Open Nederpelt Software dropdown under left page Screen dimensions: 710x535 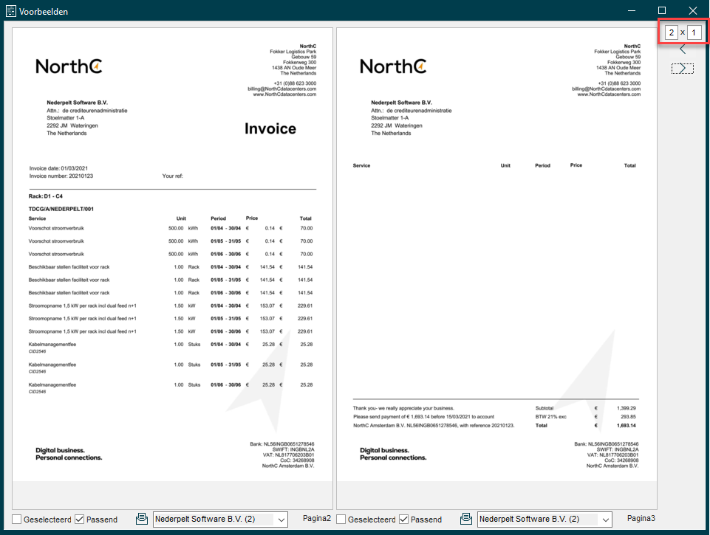click(x=220, y=520)
